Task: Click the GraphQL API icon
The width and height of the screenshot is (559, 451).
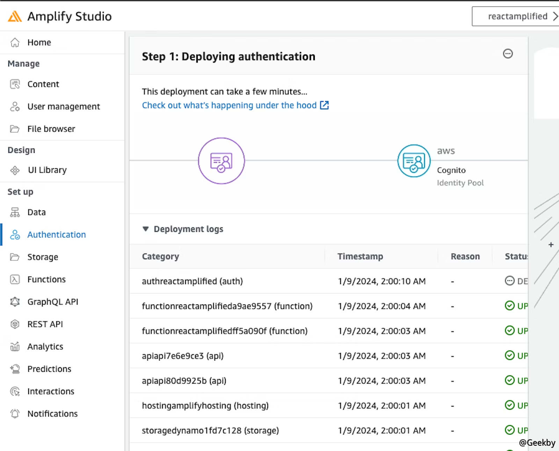Action: [x=15, y=302]
